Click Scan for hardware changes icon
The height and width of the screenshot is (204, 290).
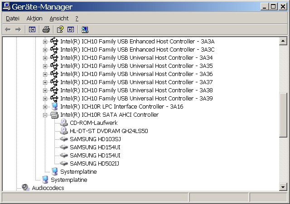point(85,29)
